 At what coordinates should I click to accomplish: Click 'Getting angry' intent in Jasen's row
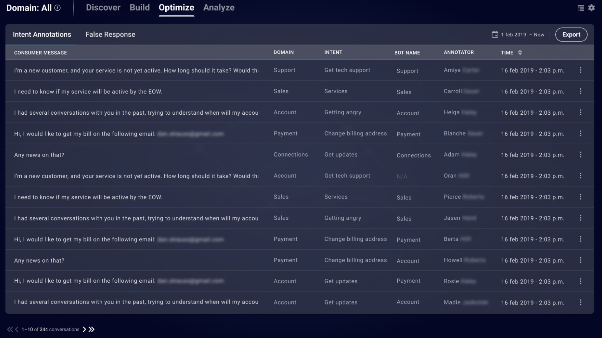pos(343,218)
